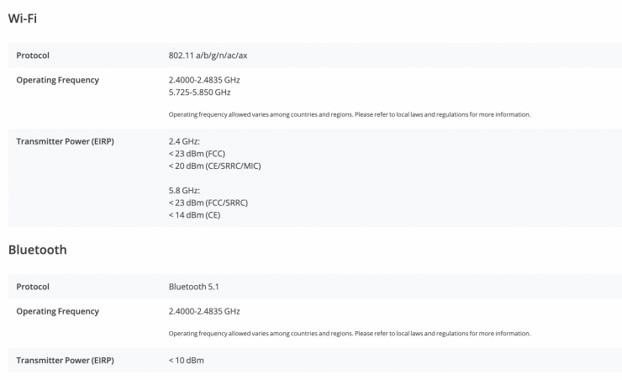Select the "< 10 dBm" Bluetooth power value
The width and height of the screenshot is (622, 380).
(186, 361)
